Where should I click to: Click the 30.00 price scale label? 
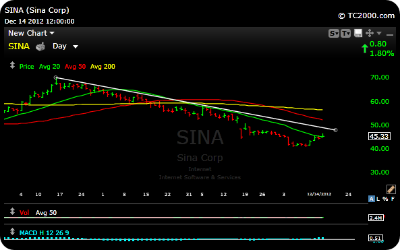coord(380,173)
